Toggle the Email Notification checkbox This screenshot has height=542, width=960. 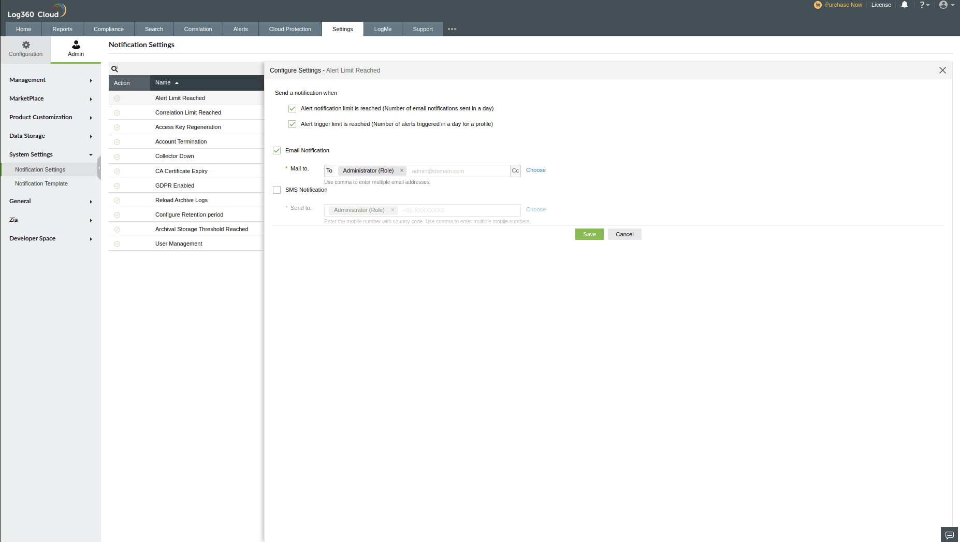tap(277, 150)
